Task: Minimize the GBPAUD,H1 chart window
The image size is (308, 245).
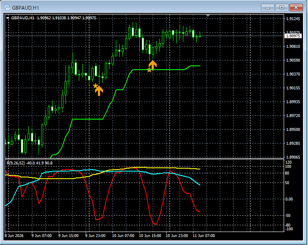Action: [267, 8]
